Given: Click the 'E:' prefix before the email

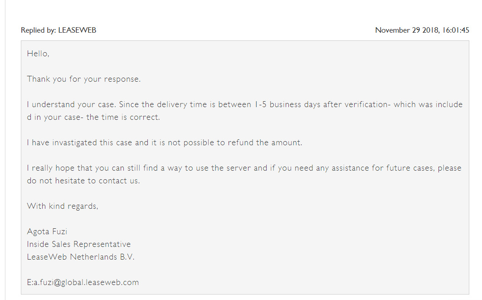Looking at the screenshot, I should (30, 282).
